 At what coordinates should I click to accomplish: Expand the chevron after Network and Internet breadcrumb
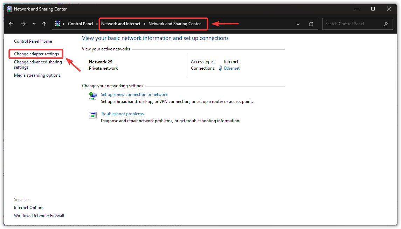[x=144, y=24]
